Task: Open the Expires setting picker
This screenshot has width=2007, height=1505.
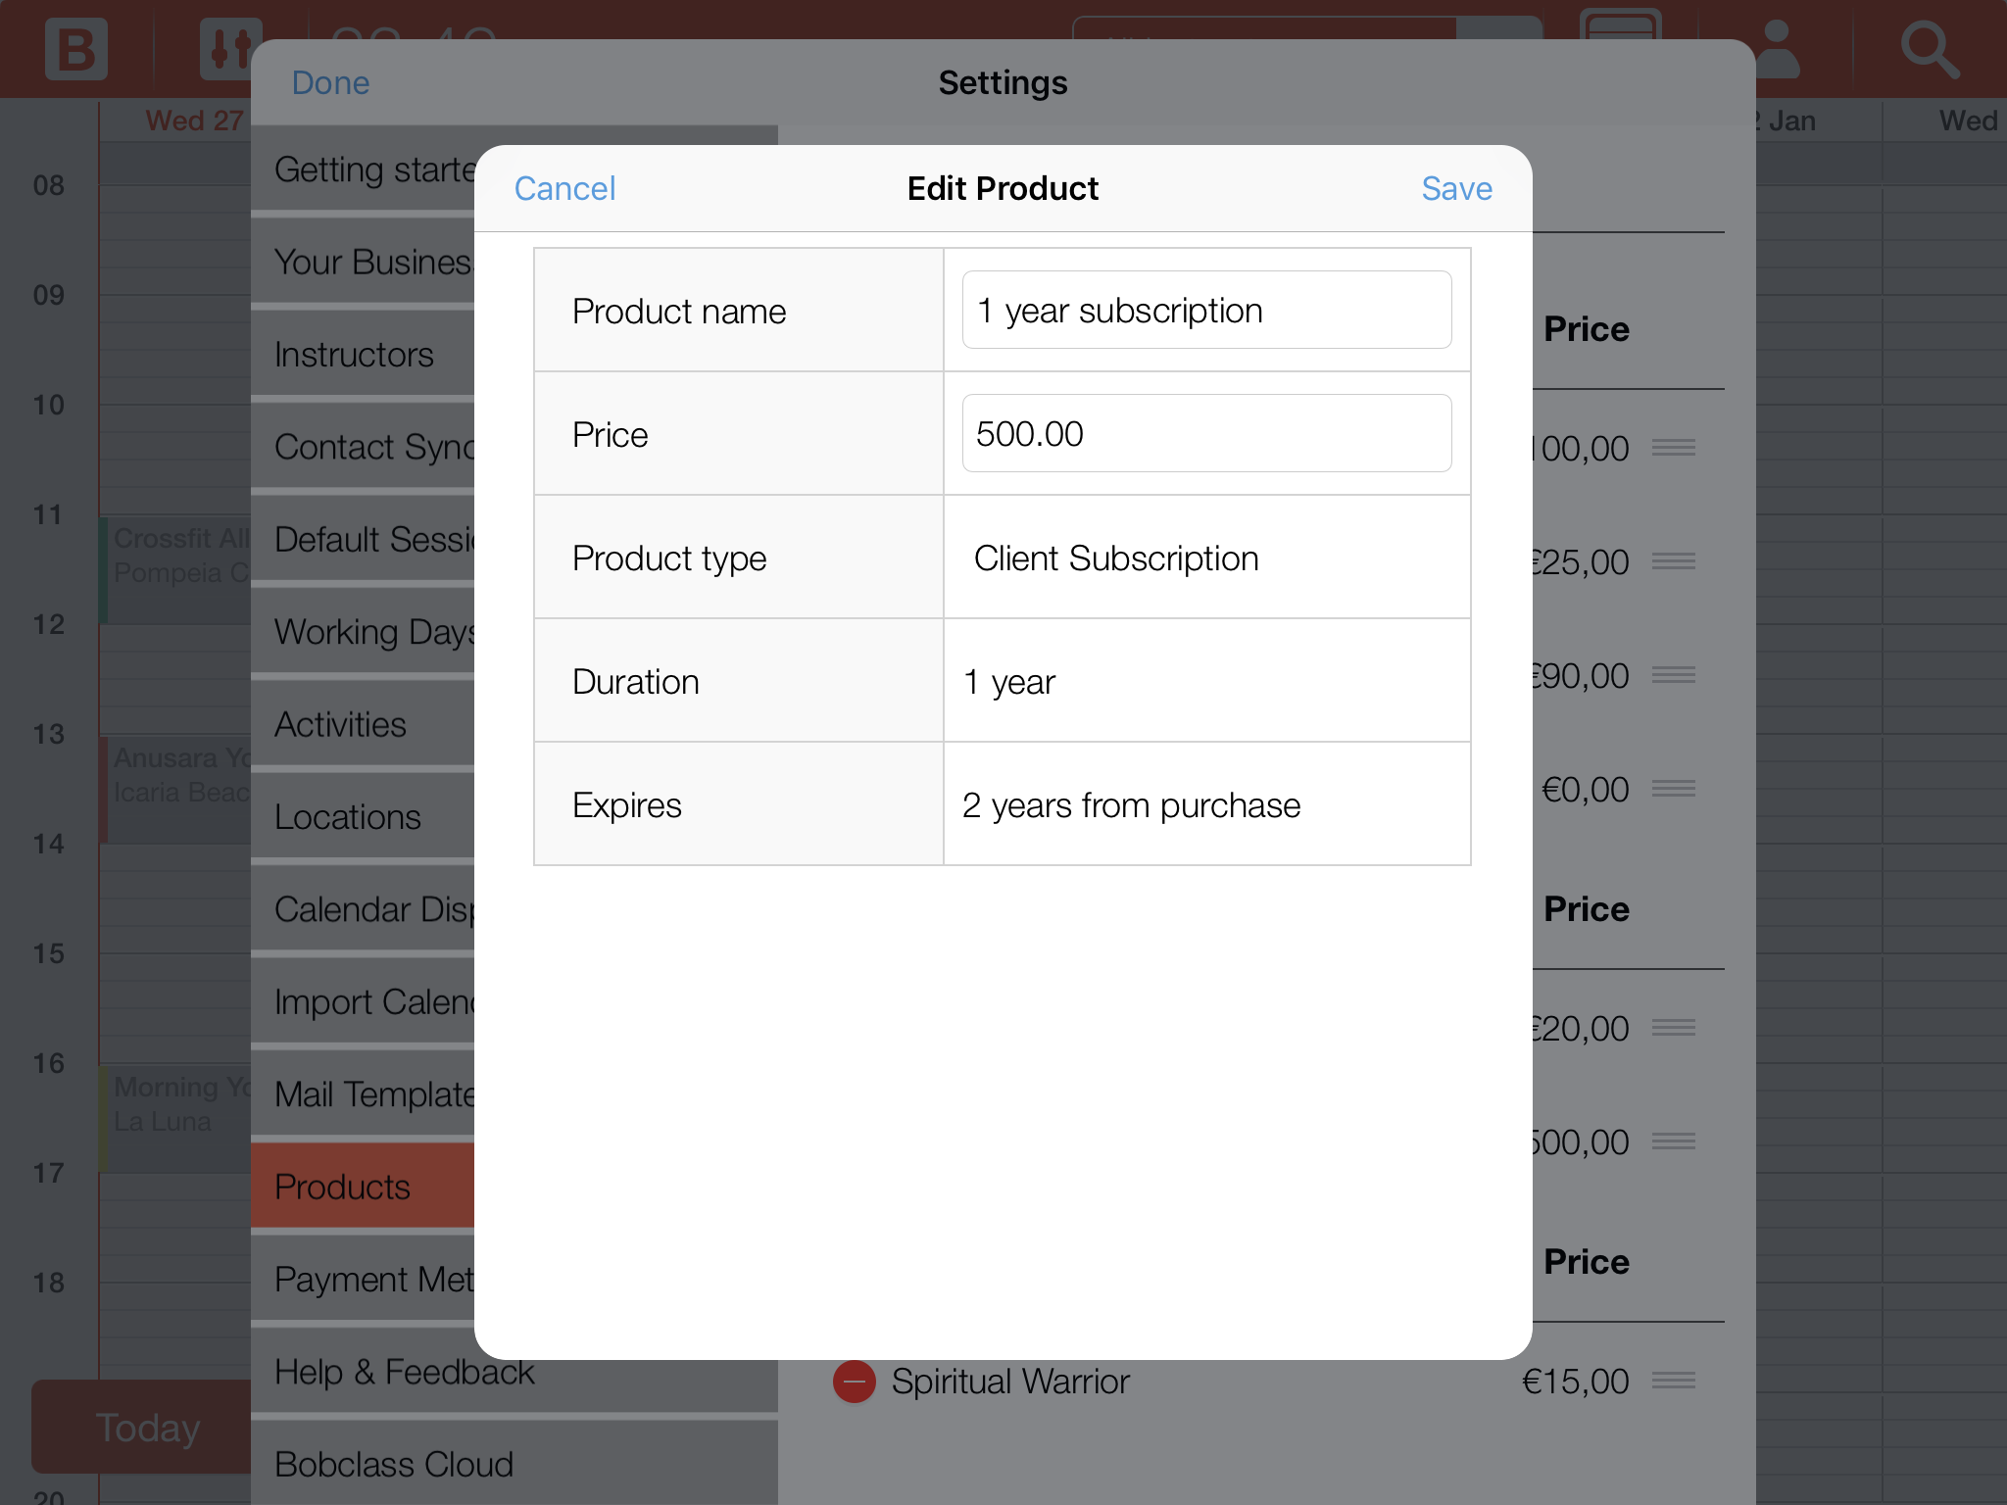Action: pos(1205,805)
